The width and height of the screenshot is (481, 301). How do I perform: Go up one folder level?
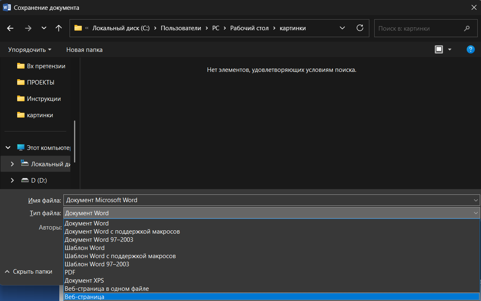click(58, 28)
